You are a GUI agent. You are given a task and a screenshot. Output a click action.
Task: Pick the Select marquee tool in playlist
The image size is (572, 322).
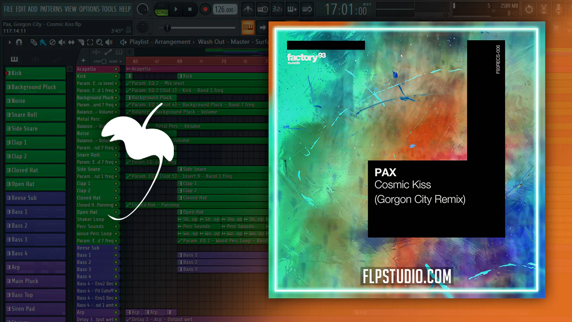click(x=90, y=42)
